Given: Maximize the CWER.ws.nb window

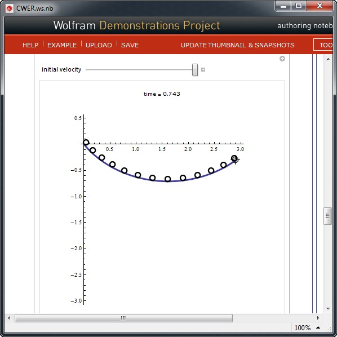Looking at the screenshot, I should tap(299, 6).
